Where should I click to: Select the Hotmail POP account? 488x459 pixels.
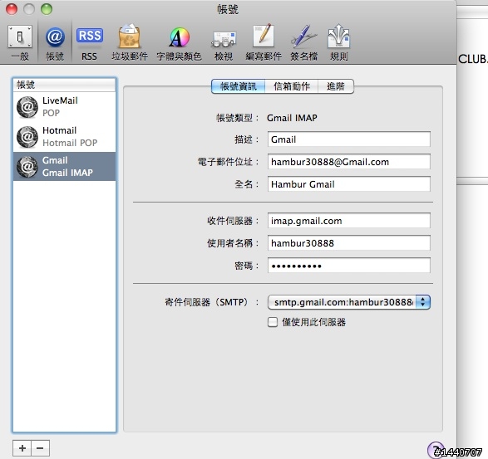[64, 137]
